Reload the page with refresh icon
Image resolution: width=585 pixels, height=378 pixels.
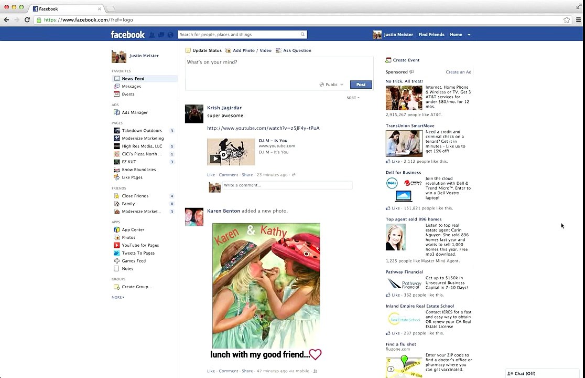pyautogui.click(x=27, y=20)
